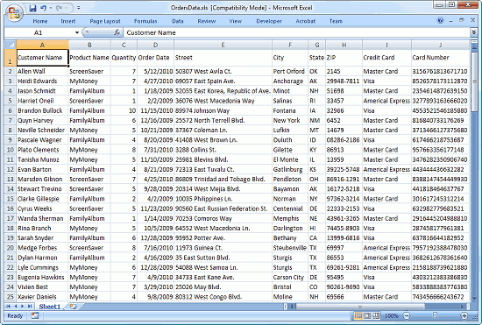The width and height of the screenshot is (482, 325).
Task: Click previous sheet tab navigation arrow
Action: pos(16,307)
